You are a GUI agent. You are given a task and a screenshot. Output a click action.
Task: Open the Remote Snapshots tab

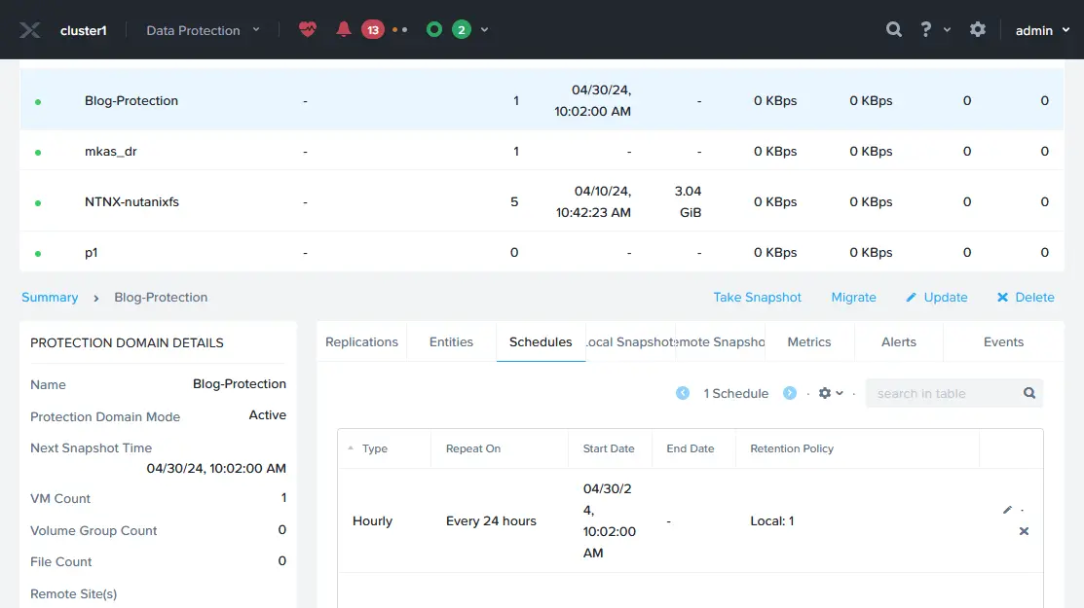(721, 341)
